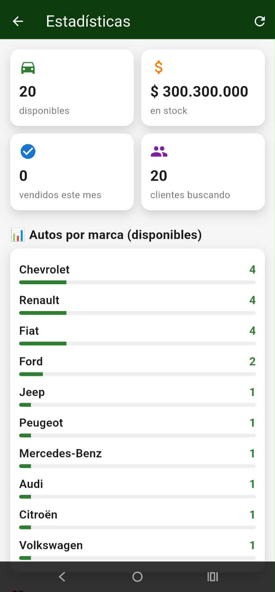The image size is (275, 592).
Task: Click the Volkswagen brand label
Action: tap(51, 545)
